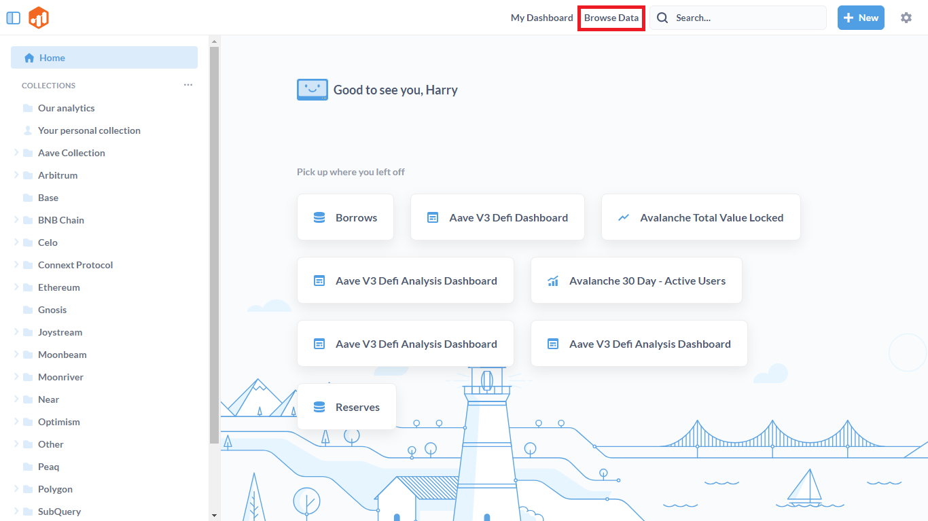Viewport: 928px width, 521px height.
Task: Click the blue New button
Action: (x=861, y=18)
